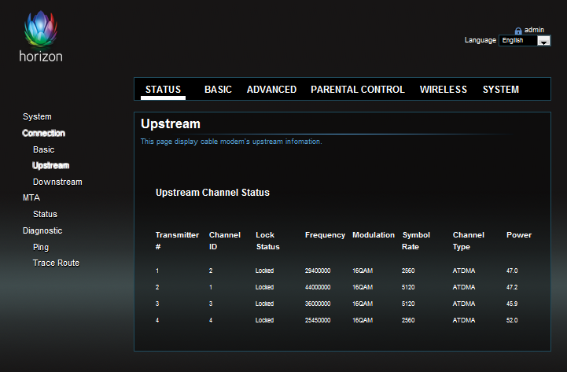Click power value 47.2
Viewport: 567px width, 372px height.
point(512,287)
